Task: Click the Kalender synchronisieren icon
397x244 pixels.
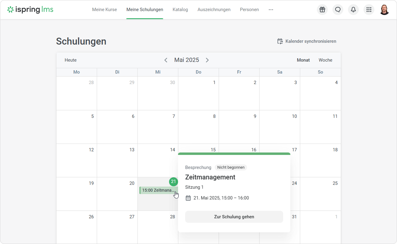Action: [x=280, y=41]
